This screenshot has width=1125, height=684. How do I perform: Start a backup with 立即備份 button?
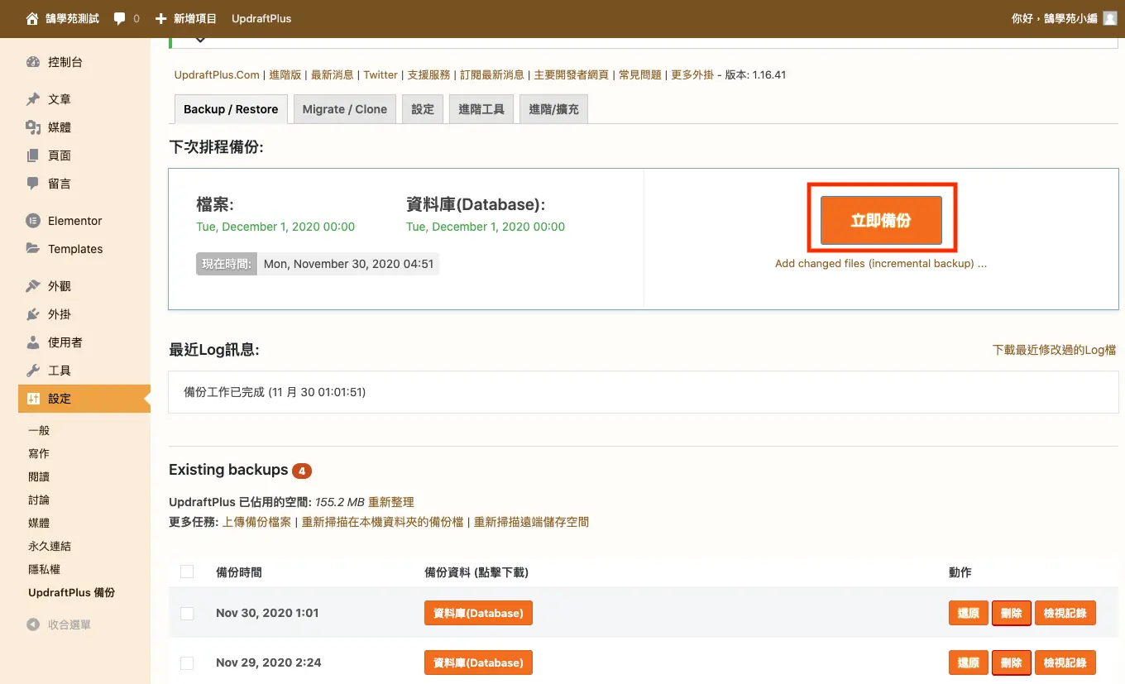[x=881, y=220]
